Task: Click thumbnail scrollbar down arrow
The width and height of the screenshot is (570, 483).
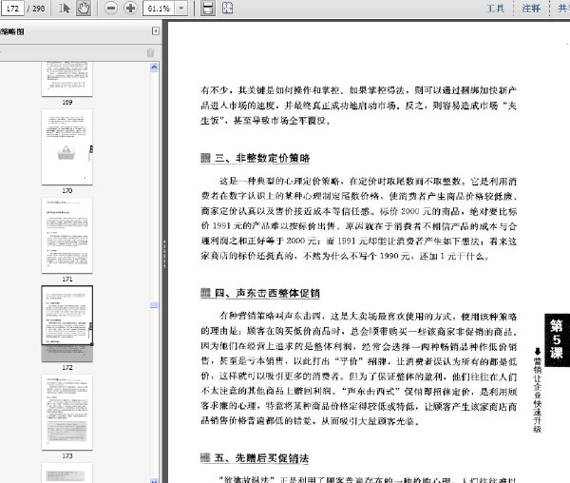Action: [x=154, y=481]
